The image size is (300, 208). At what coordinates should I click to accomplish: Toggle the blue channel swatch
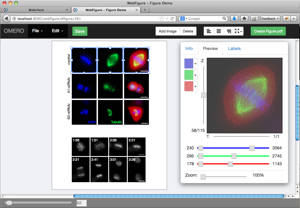189,63
